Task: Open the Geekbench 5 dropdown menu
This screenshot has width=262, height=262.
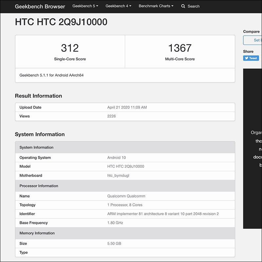Action: click(x=85, y=6)
